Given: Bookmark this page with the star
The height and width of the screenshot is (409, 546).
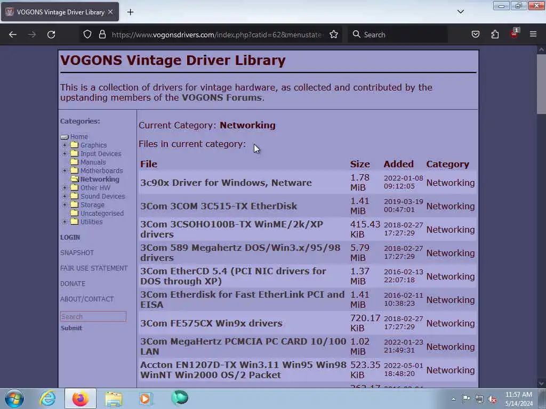Looking at the screenshot, I should coord(334,35).
